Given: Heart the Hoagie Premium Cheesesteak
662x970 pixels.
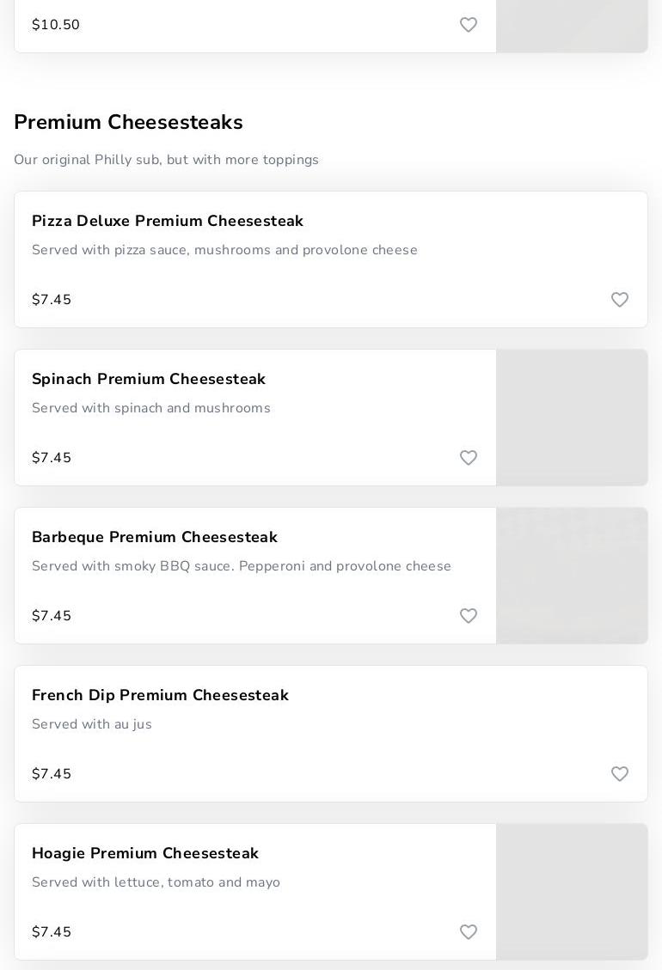Looking at the screenshot, I should (x=469, y=932).
